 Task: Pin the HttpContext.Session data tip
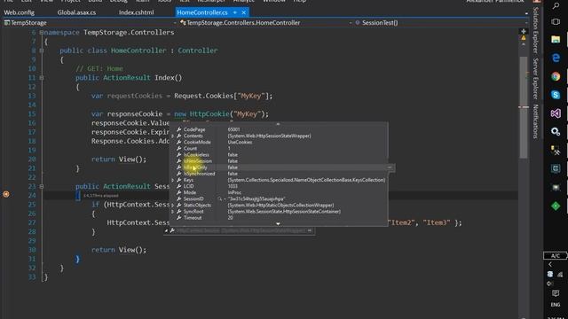pos(310,230)
